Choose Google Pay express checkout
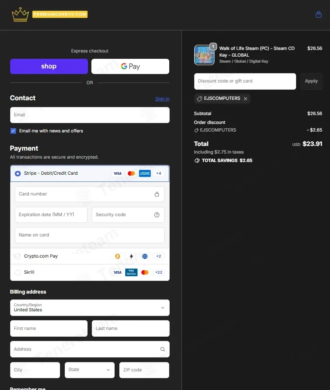 point(130,66)
